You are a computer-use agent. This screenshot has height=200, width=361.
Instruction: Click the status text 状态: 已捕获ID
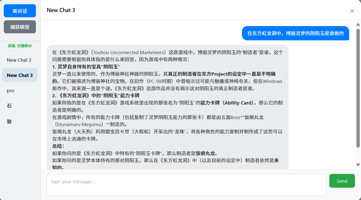point(20,46)
